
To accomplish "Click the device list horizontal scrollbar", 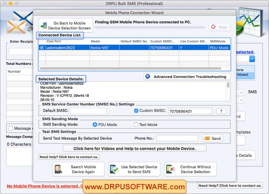I will coord(130,69).
